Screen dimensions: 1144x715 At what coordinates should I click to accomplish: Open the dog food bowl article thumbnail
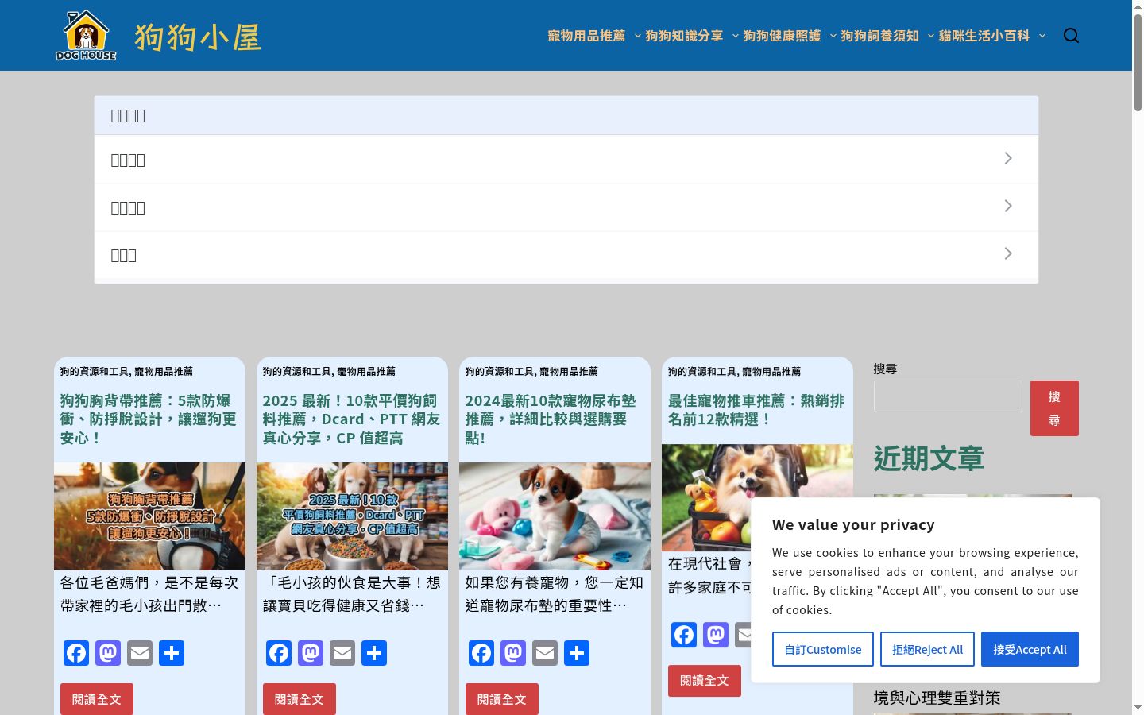click(352, 516)
